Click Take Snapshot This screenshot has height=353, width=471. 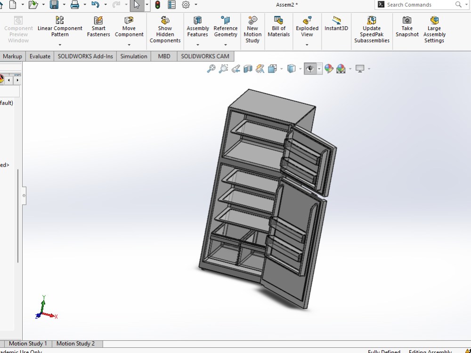tap(407, 27)
